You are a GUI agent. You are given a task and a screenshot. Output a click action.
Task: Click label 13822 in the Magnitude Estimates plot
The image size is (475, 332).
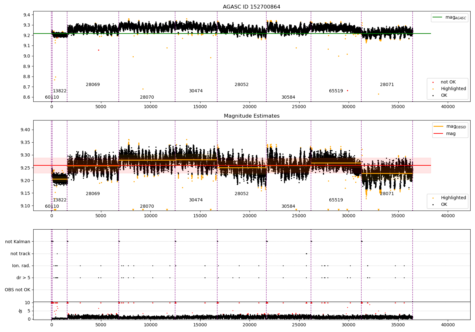[60, 200]
